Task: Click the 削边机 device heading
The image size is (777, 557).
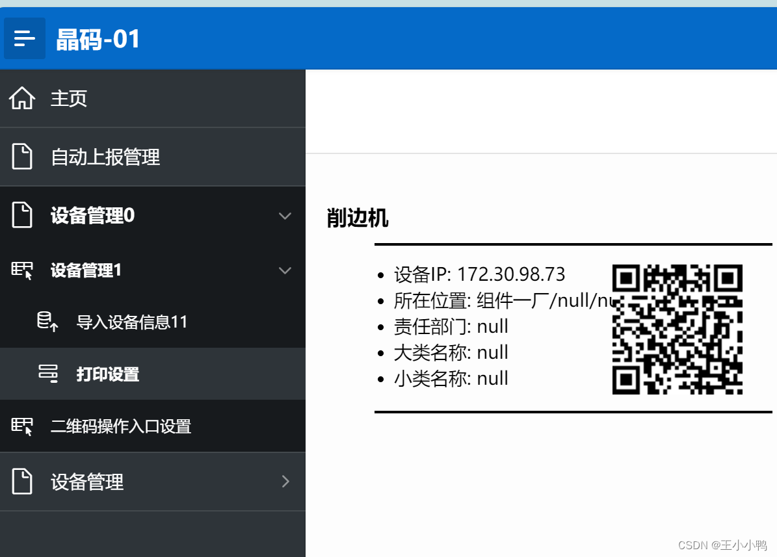Action: 357,218
